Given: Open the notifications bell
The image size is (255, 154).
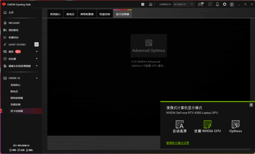Looking at the screenshot, I should 218,4.
